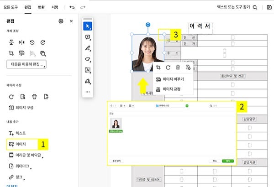The height and width of the screenshot is (187, 274).
Task: Open 페이지 구성
Action: (21, 108)
